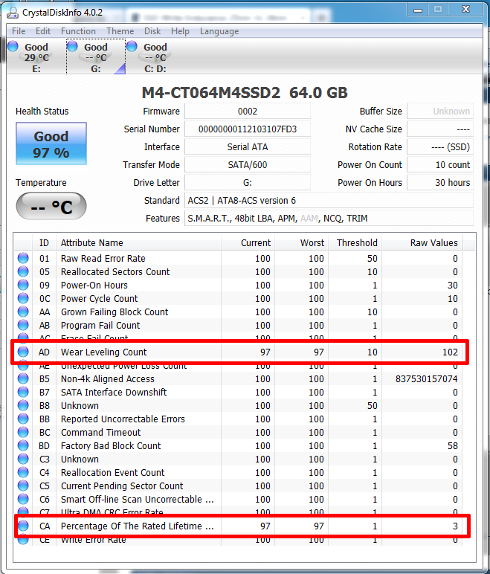Viewport: 490px width, 574px height.
Task: Click status orb for Power Cycle Count
Action: coord(23,298)
